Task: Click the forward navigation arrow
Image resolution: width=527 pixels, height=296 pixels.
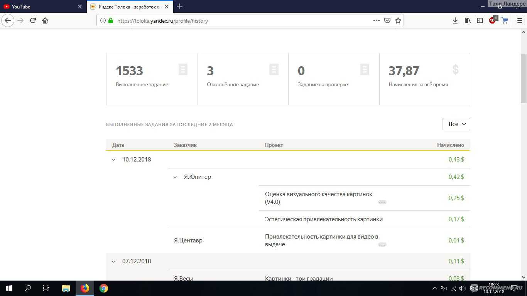Action: pyautogui.click(x=20, y=20)
